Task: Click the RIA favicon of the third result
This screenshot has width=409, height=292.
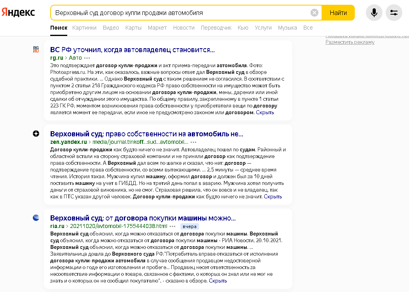Action: [x=36, y=218]
